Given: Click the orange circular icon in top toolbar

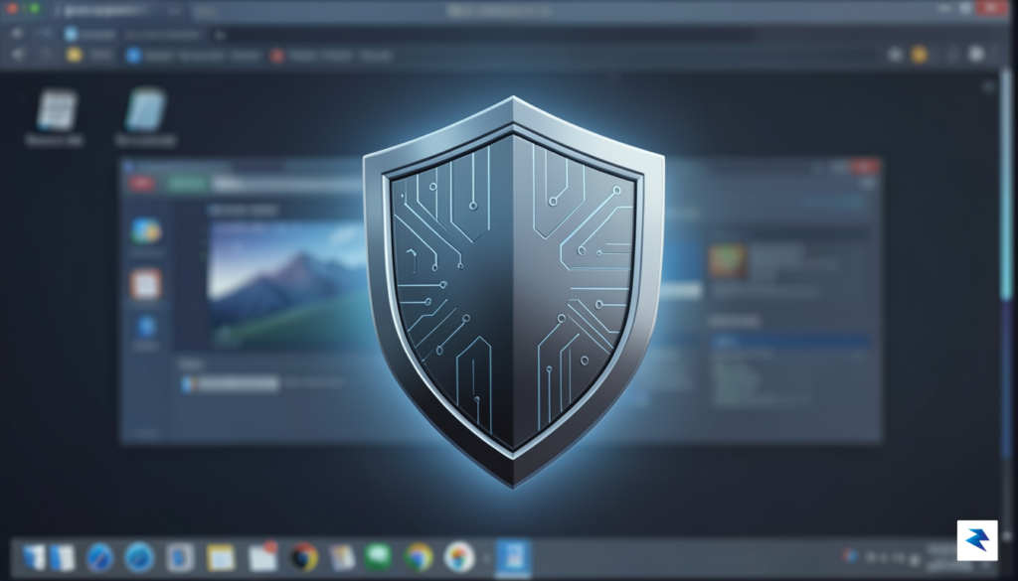Looking at the screenshot, I should click(x=920, y=55).
